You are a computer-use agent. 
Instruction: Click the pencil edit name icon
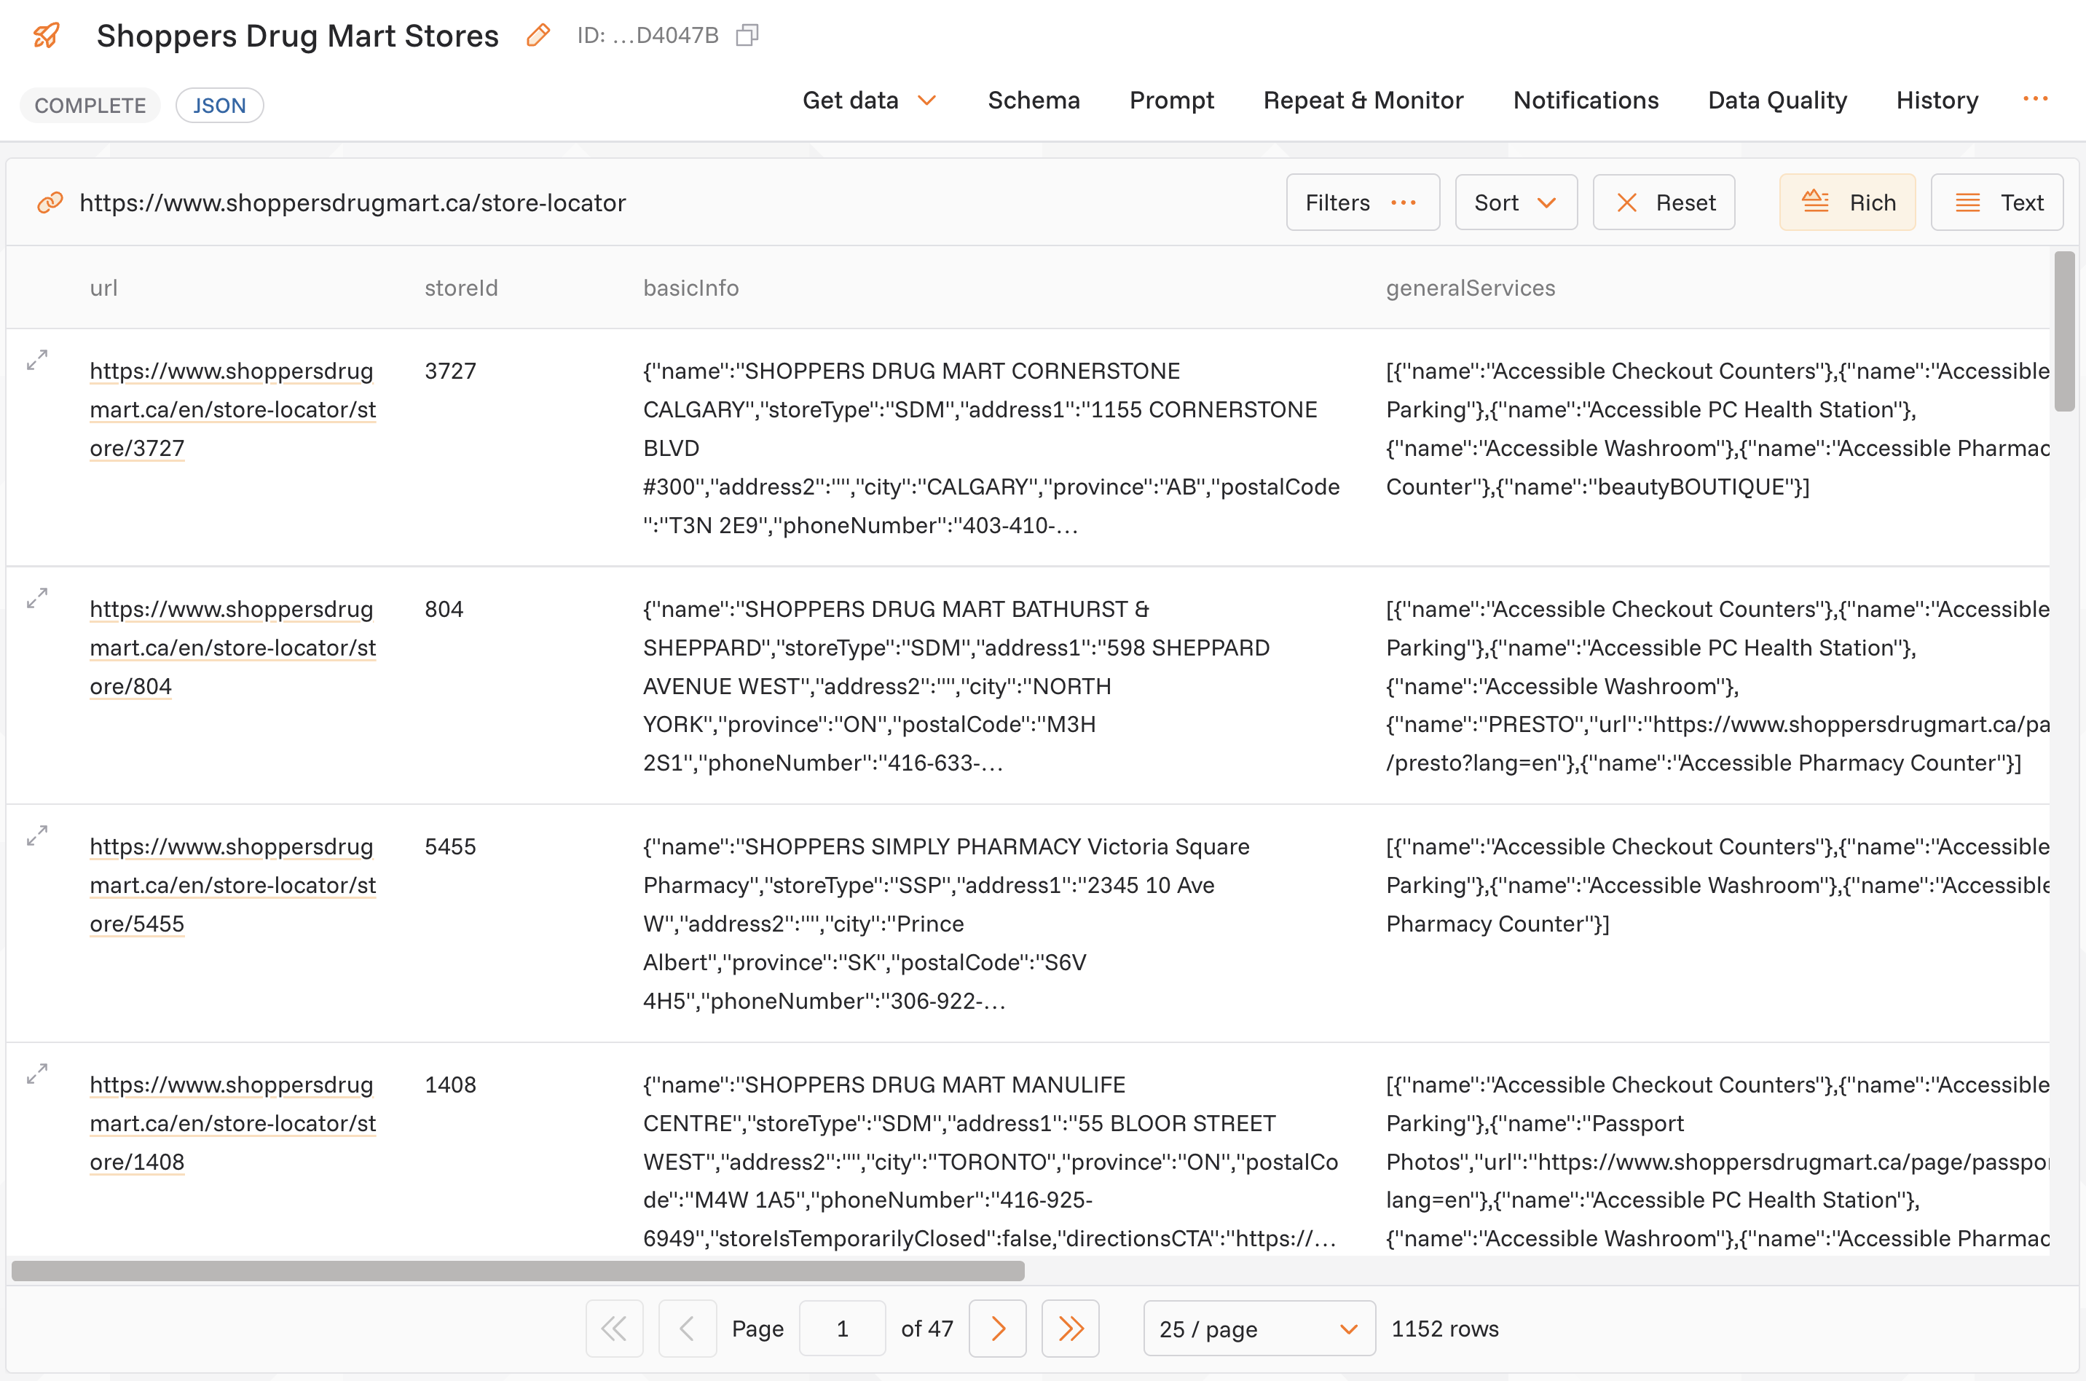click(x=538, y=35)
